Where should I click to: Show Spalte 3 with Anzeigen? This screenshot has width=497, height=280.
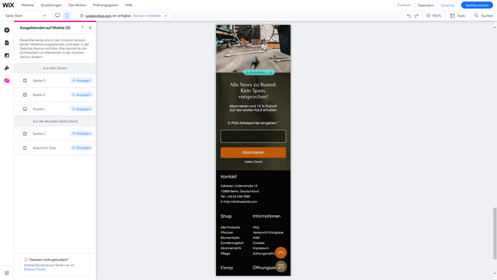pos(81,81)
